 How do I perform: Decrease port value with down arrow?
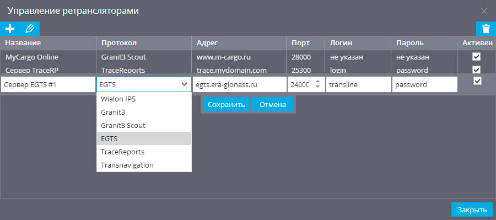coord(317,87)
